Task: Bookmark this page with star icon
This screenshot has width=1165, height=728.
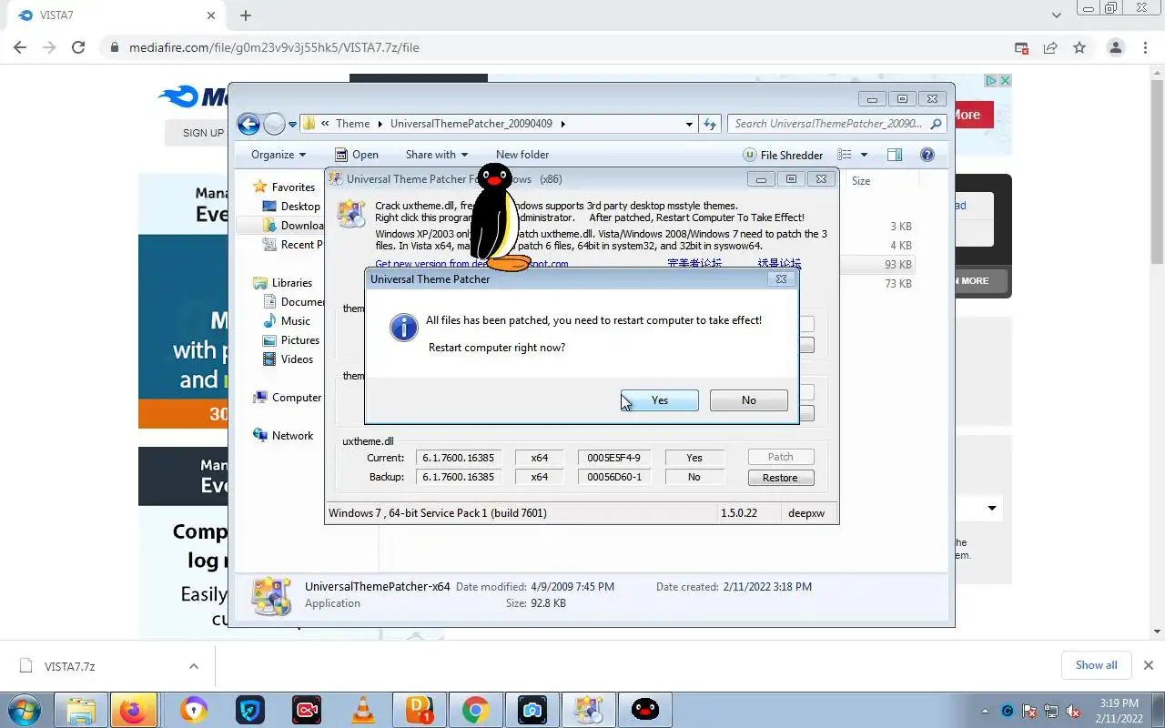Action: [x=1079, y=47]
